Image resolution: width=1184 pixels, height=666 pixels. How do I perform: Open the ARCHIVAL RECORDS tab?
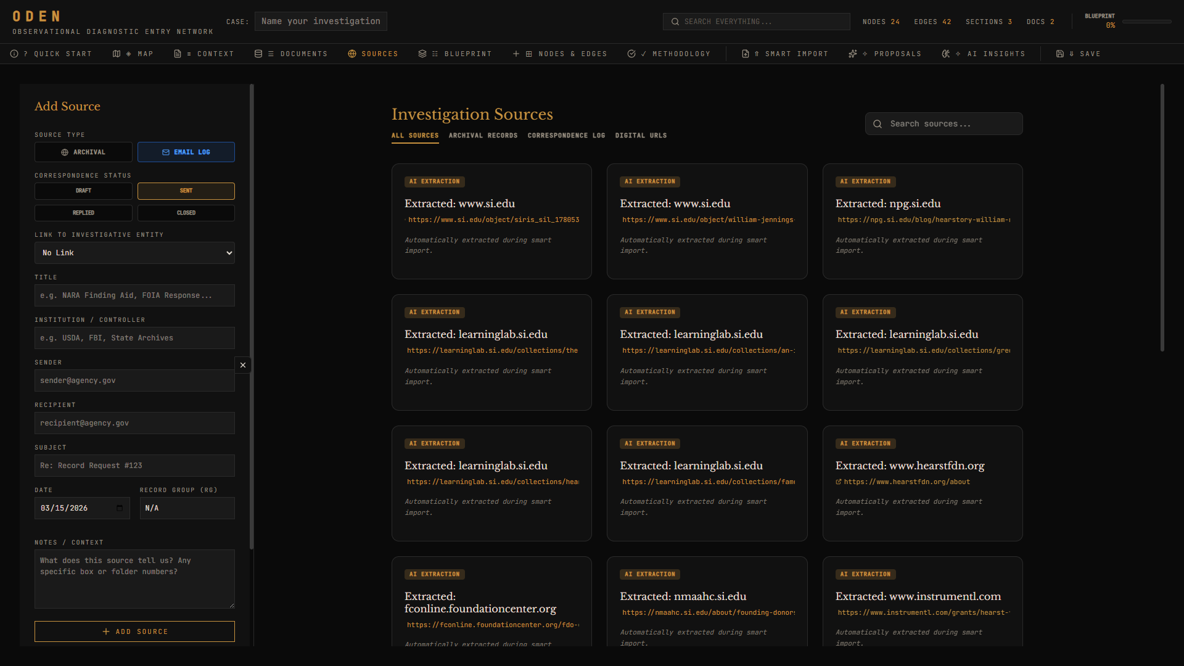coord(483,136)
